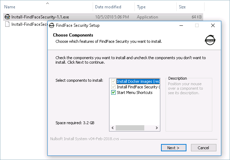Click the blank document file icon in Explorer

(7, 24)
